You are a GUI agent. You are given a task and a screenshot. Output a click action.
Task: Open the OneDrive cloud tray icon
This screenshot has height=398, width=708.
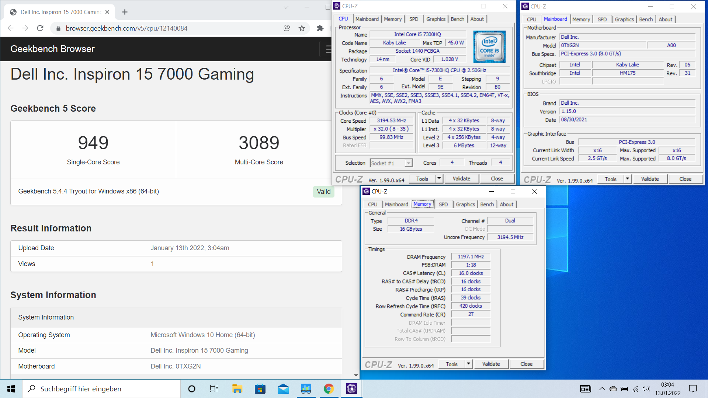pos(613,389)
